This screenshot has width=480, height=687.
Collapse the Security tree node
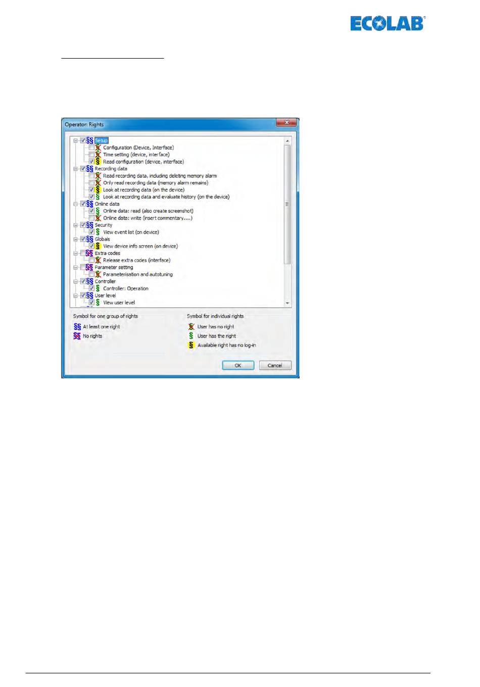click(76, 226)
